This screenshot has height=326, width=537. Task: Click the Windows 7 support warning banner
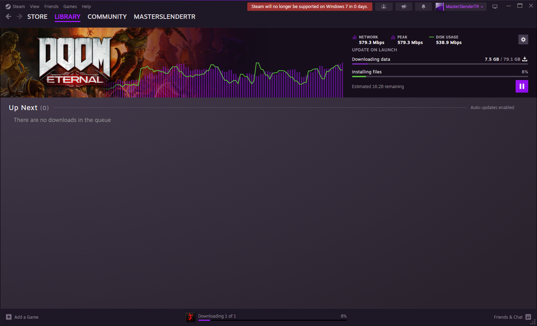click(310, 7)
